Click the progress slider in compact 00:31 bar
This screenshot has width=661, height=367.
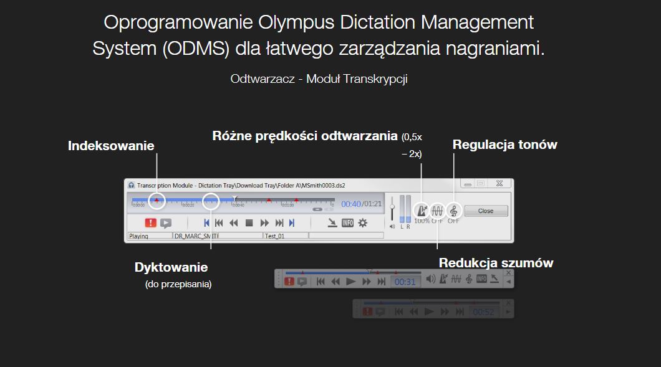[x=352, y=273]
